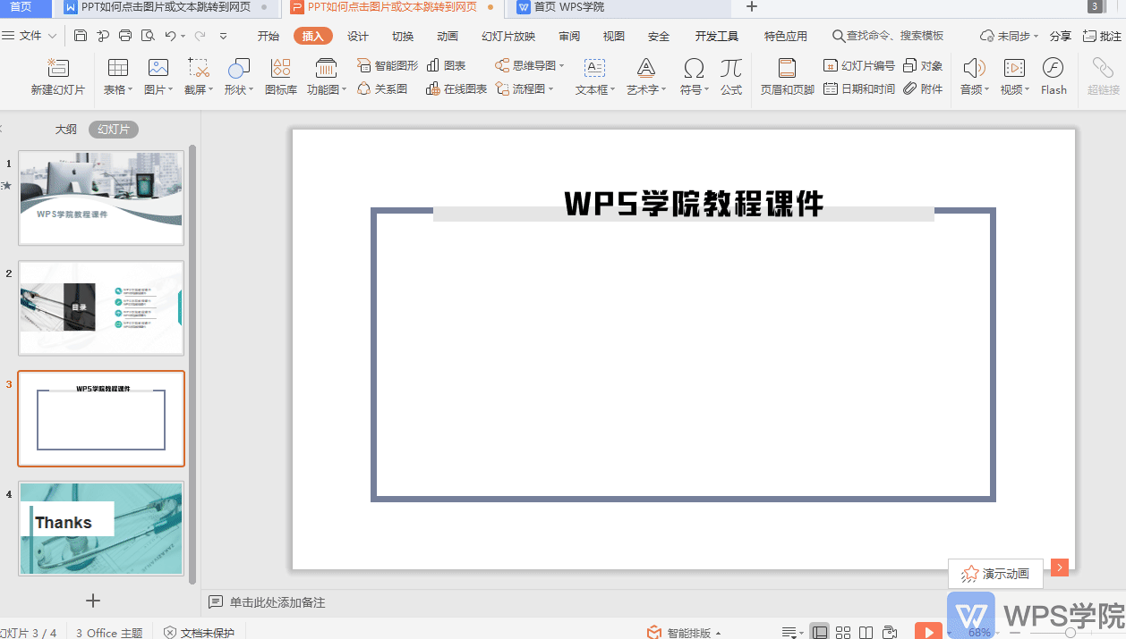The height and width of the screenshot is (639, 1126).
Task: Insert Slide Number (幻灯片编号)
Action: pyautogui.click(x=858, y=65)
